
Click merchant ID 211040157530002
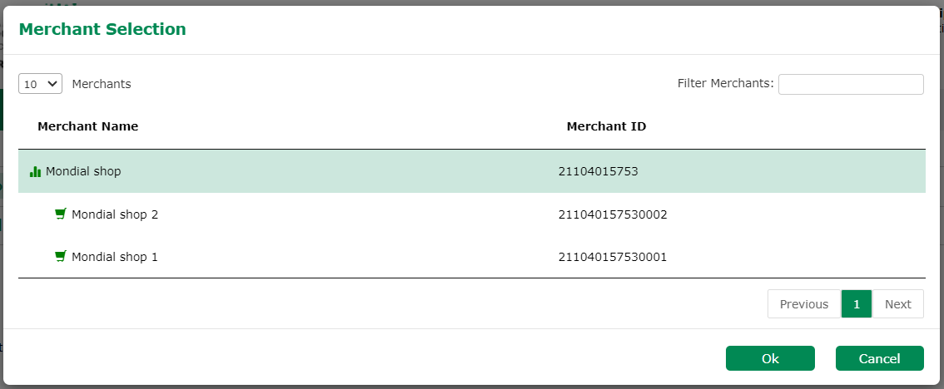613,214
